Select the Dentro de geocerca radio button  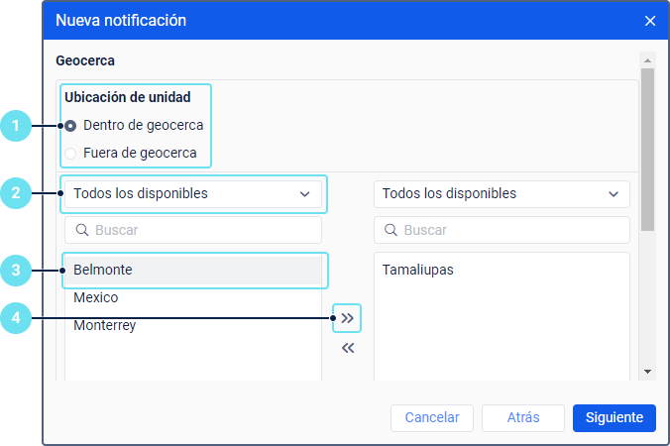[70, 126]
